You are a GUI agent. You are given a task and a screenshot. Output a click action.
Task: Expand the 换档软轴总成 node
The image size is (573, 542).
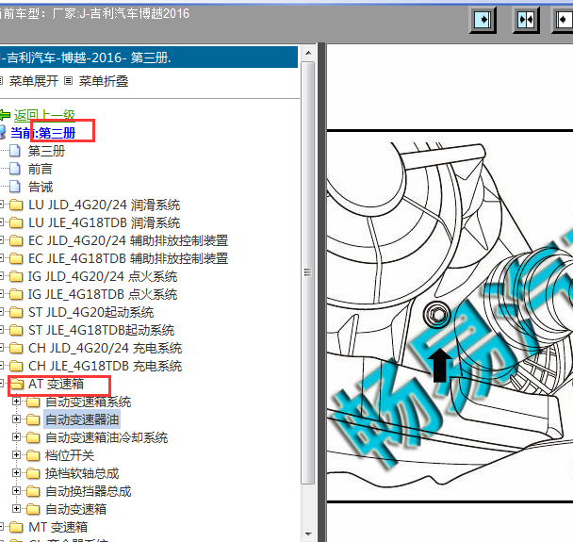[16, 473]
